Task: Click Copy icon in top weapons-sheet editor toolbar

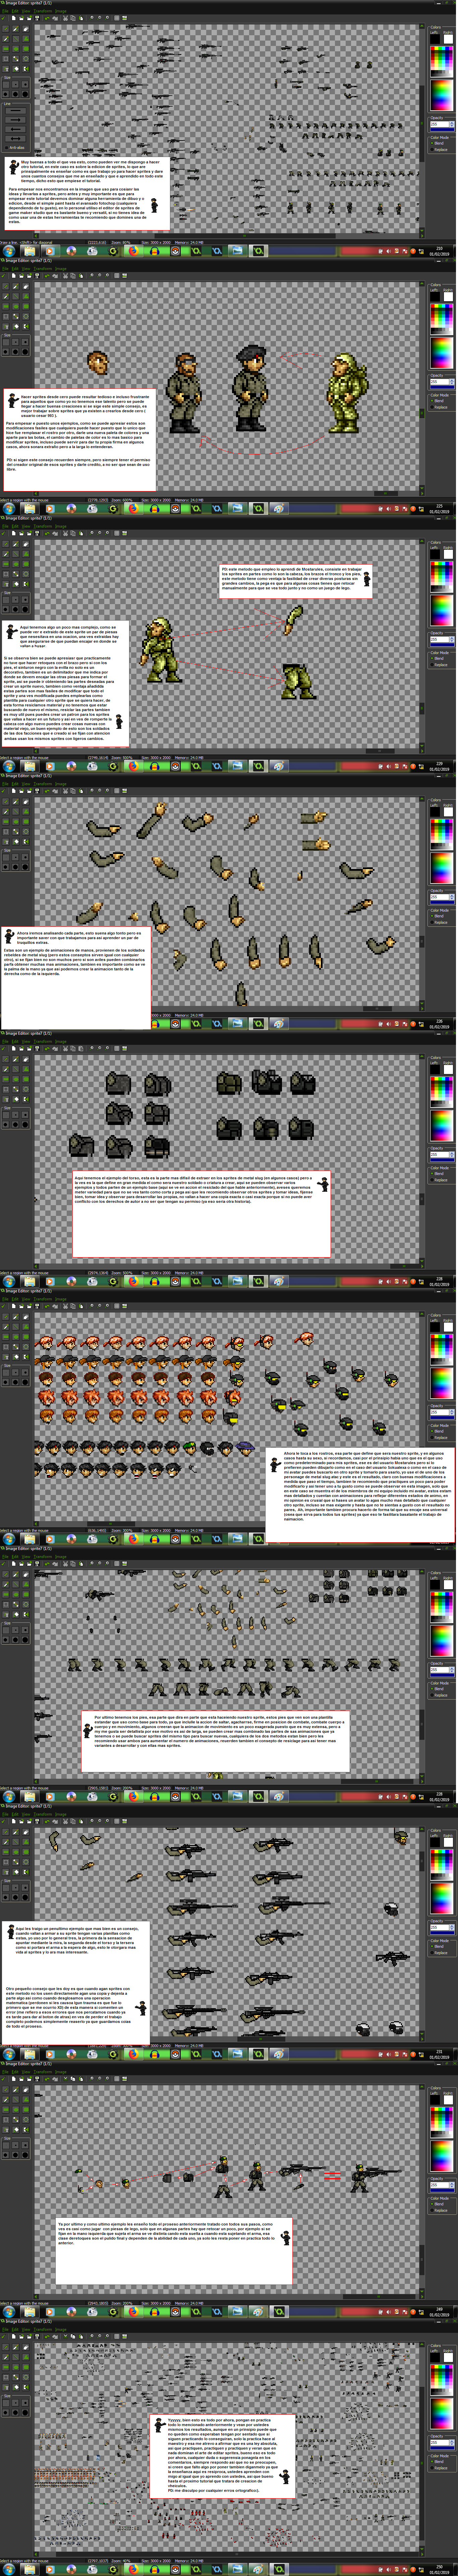Action: point(73,18)
